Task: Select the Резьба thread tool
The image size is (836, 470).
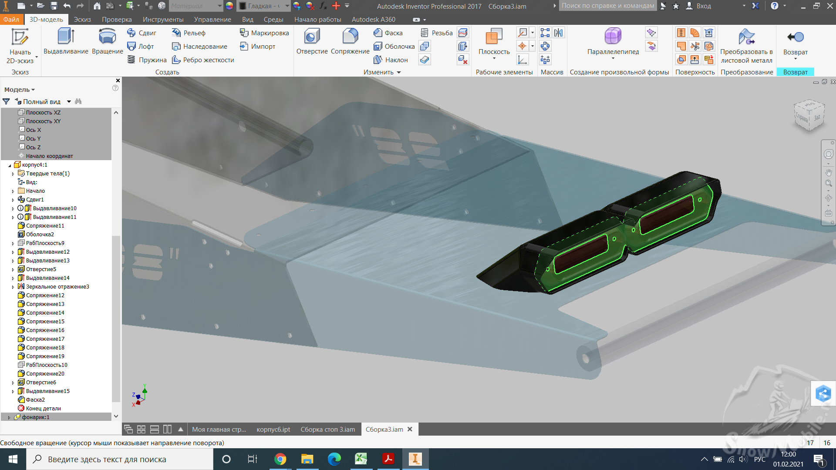Action: pos(436,33)
